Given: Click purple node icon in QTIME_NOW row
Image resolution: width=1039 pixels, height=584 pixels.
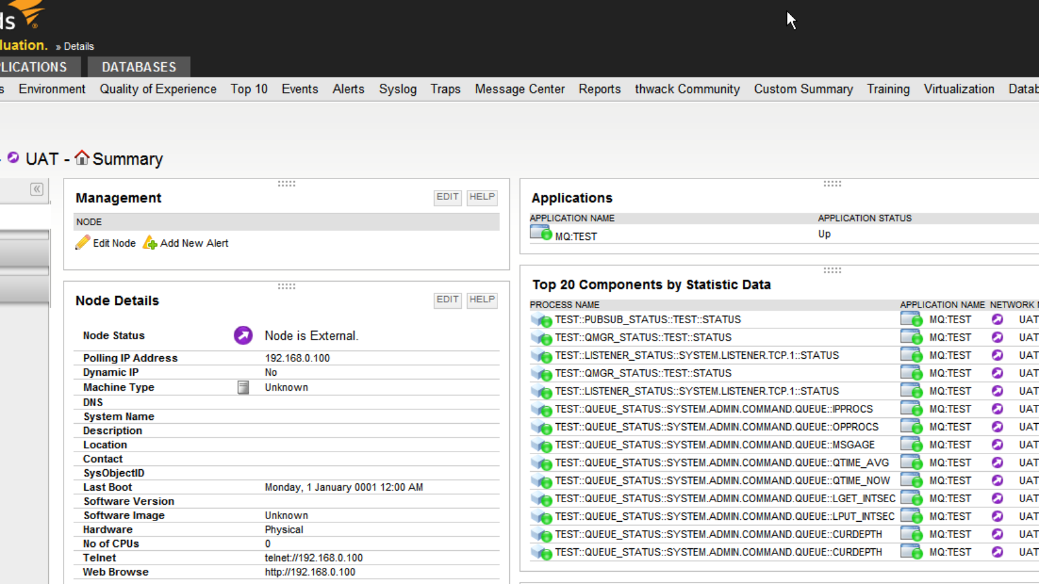Looking at the screenshot, I should [x=997, y=480].
